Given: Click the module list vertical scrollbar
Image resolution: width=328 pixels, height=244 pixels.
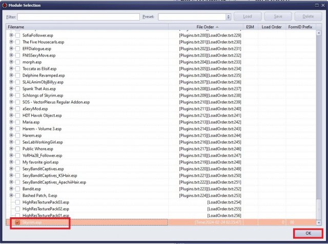Looking at the screenshot, I should pyautogui.click(x=319, y=123).
